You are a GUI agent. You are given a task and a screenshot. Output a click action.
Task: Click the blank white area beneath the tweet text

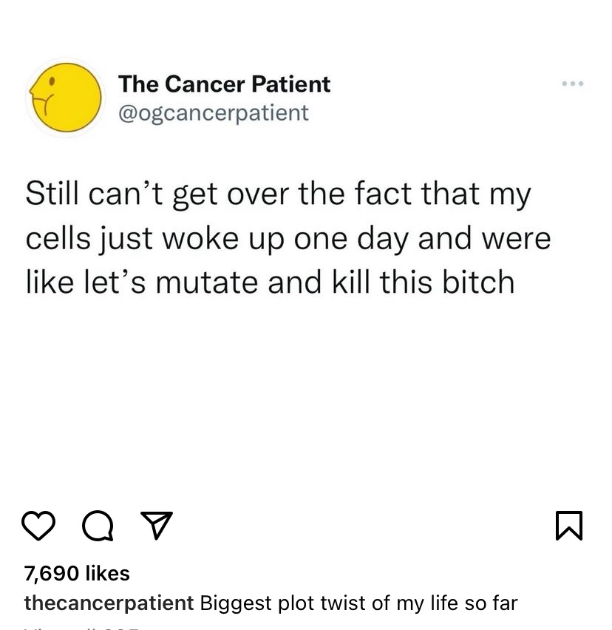pos(306,392)
